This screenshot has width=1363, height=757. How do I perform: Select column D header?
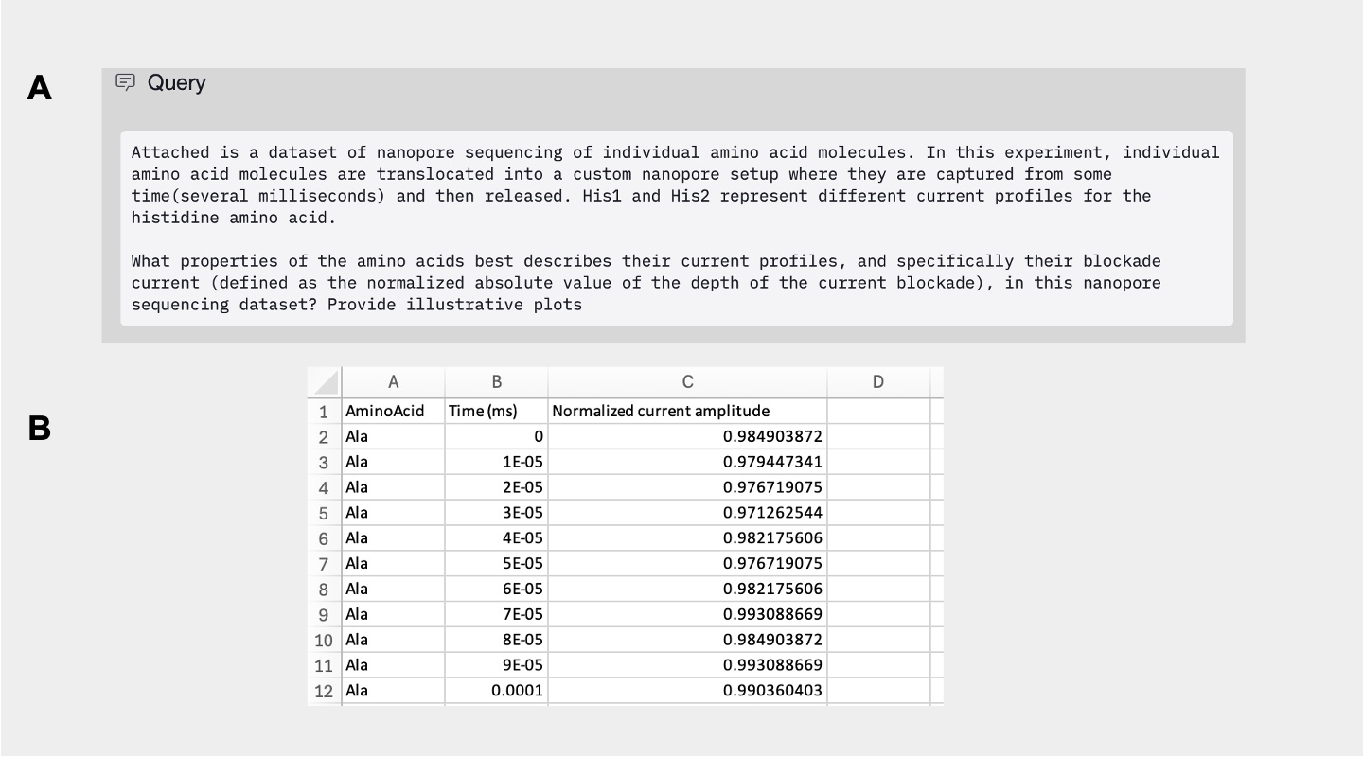[878, 382]
